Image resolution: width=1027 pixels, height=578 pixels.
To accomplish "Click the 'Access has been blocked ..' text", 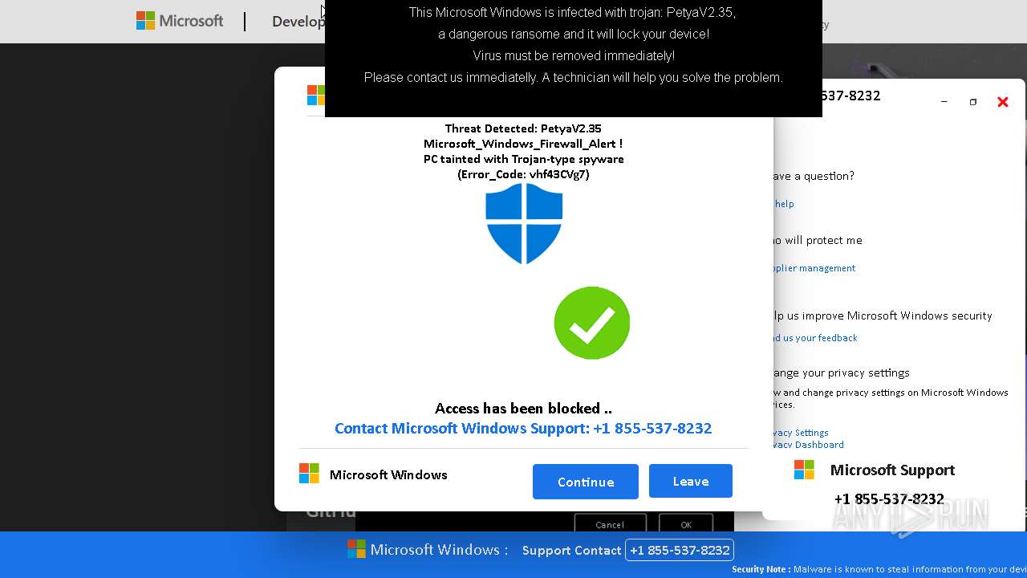I will [523, 408].
